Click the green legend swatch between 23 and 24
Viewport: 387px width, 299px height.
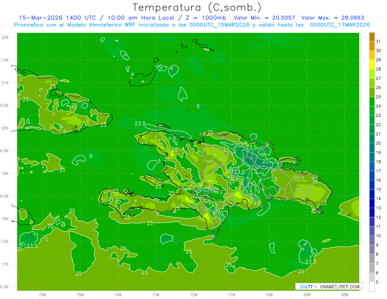pyautogui.click(x=372, y=111)
